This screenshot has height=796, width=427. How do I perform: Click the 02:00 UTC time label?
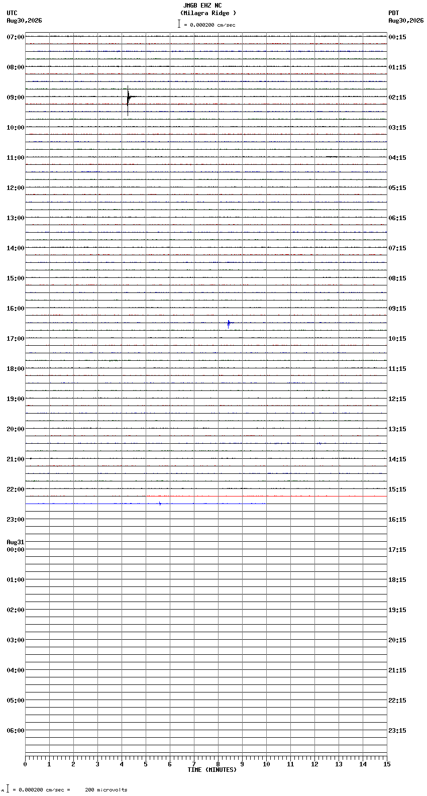pos(16,610)
